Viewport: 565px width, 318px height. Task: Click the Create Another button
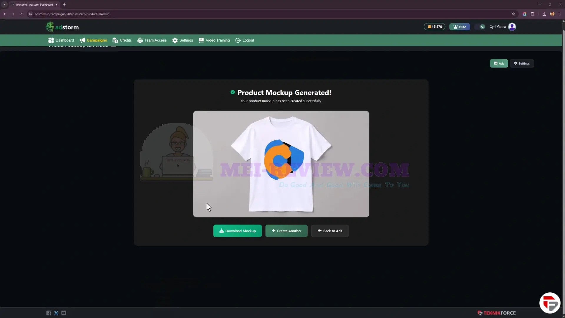point(286,231)
